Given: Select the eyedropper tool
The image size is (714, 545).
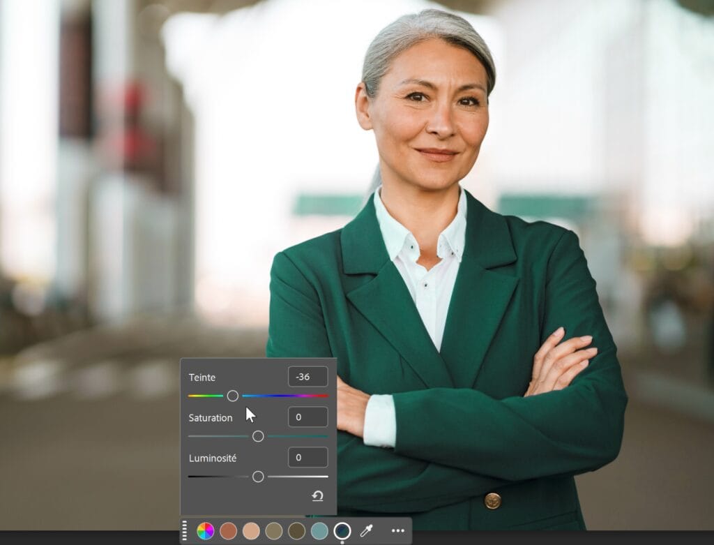Looking at the screenshot, I should click(365, 531).
